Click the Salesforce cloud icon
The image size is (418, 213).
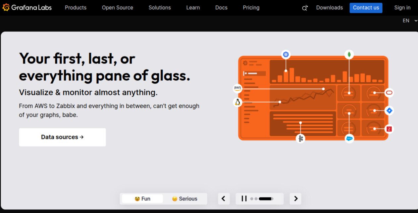coord(349,138)
